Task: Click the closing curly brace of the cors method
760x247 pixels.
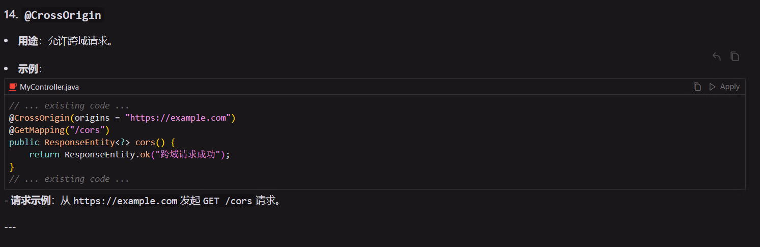Action: point(12,167)
